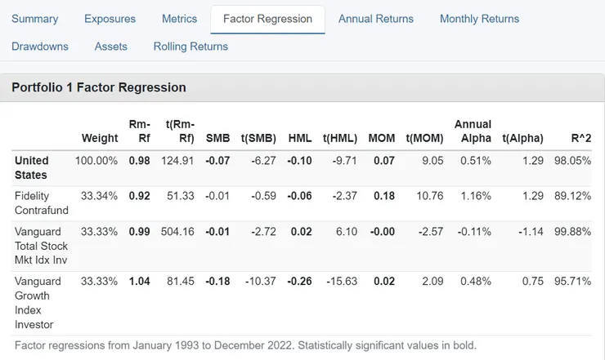Click the Factor Regression tab

[x=267, y=19]
